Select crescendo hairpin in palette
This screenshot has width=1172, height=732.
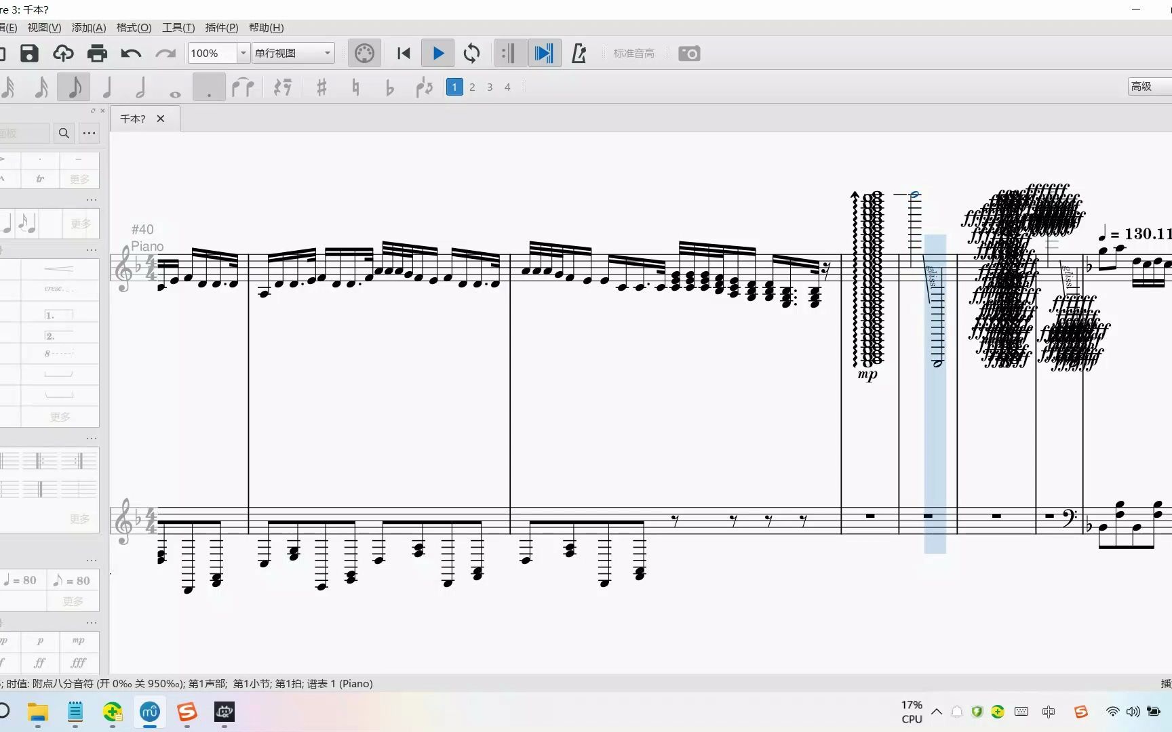59,269
